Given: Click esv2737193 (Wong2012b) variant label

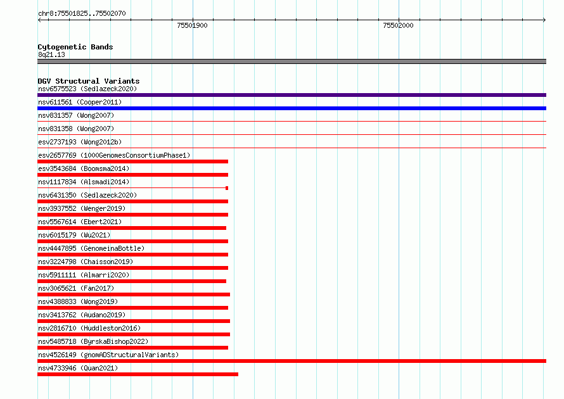Looking at the screenshot, I should pyautogui.click(x=80, y=142).
